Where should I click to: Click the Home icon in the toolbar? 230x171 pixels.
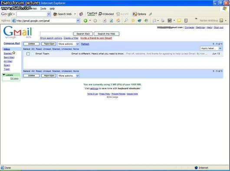[x=118, y=21]
